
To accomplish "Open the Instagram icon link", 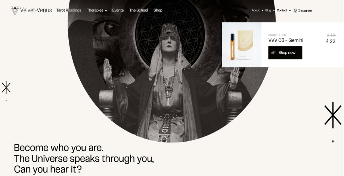I will [295, 10].
